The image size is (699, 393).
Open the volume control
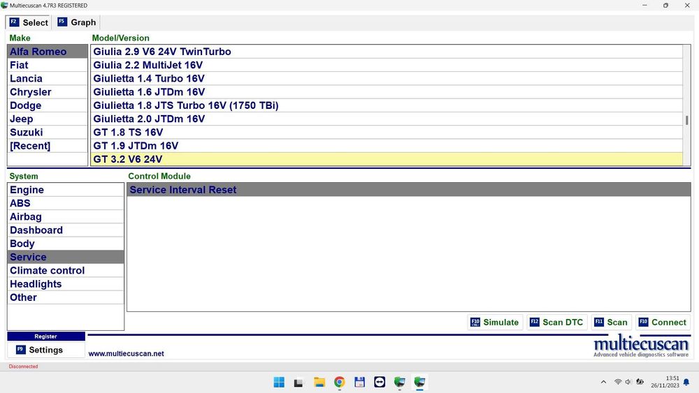coord(628,382)
